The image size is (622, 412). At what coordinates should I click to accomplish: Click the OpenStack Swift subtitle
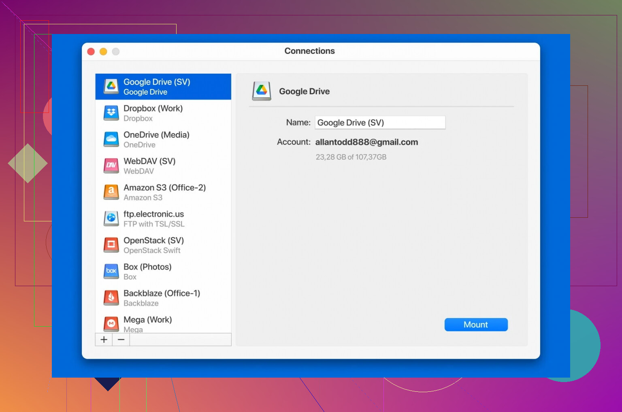[x=152, y=251]
